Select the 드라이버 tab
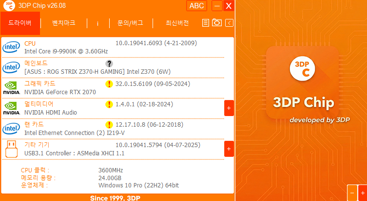This screenshot has height=201, width=367. [20, 23]
